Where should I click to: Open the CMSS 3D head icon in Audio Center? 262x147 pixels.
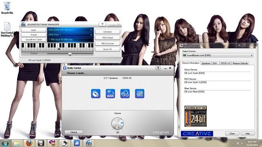coord(125,94)
